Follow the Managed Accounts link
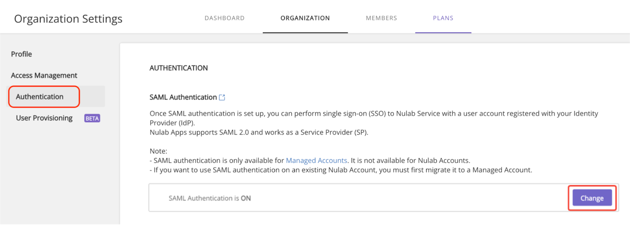Image resolution: width=630 pixels, height=225 pixels. (317, 160)
